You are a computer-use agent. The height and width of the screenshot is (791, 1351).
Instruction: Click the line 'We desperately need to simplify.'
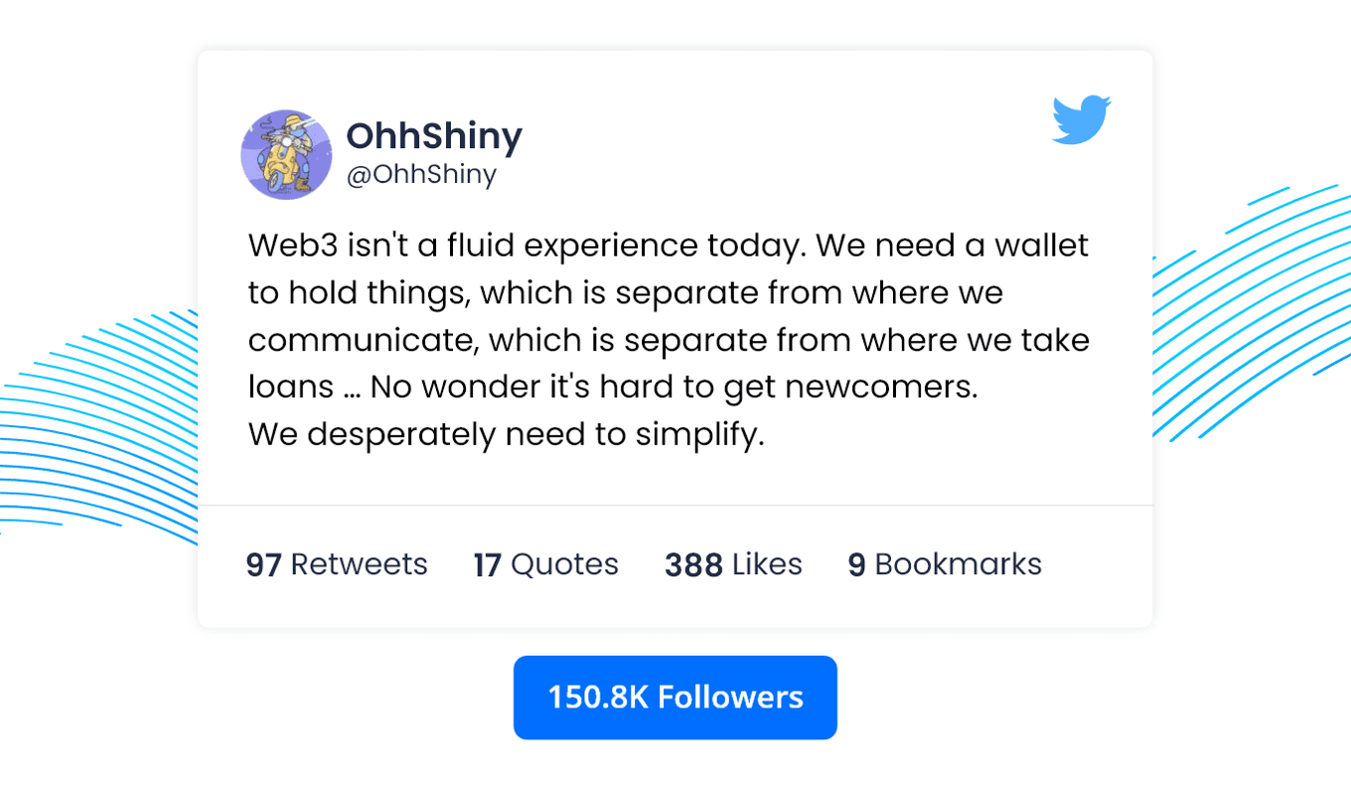507,435
